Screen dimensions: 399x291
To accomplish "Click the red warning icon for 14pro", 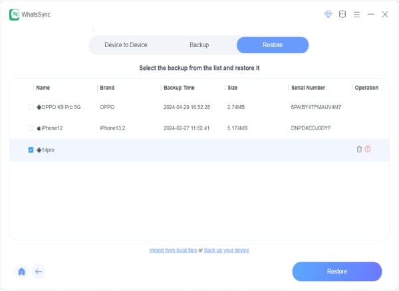I will tap(368, 149).
